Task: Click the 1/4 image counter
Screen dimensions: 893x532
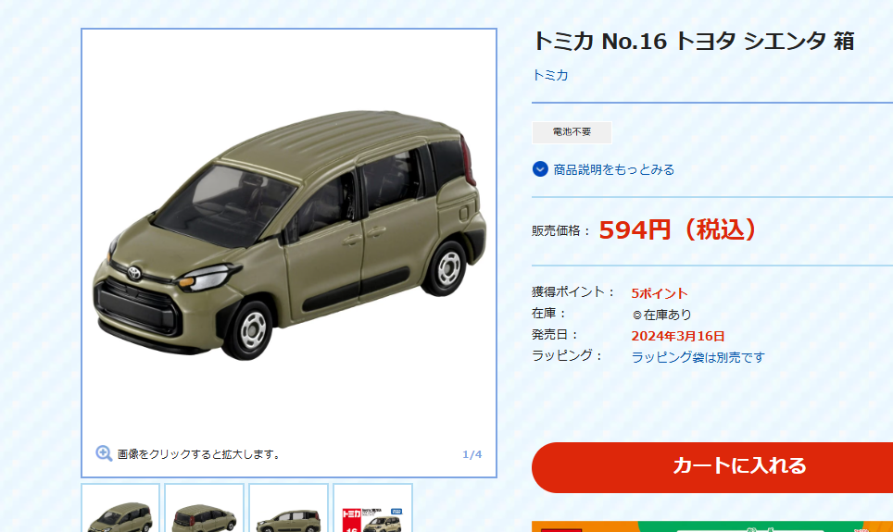Action: click(472, 454)
